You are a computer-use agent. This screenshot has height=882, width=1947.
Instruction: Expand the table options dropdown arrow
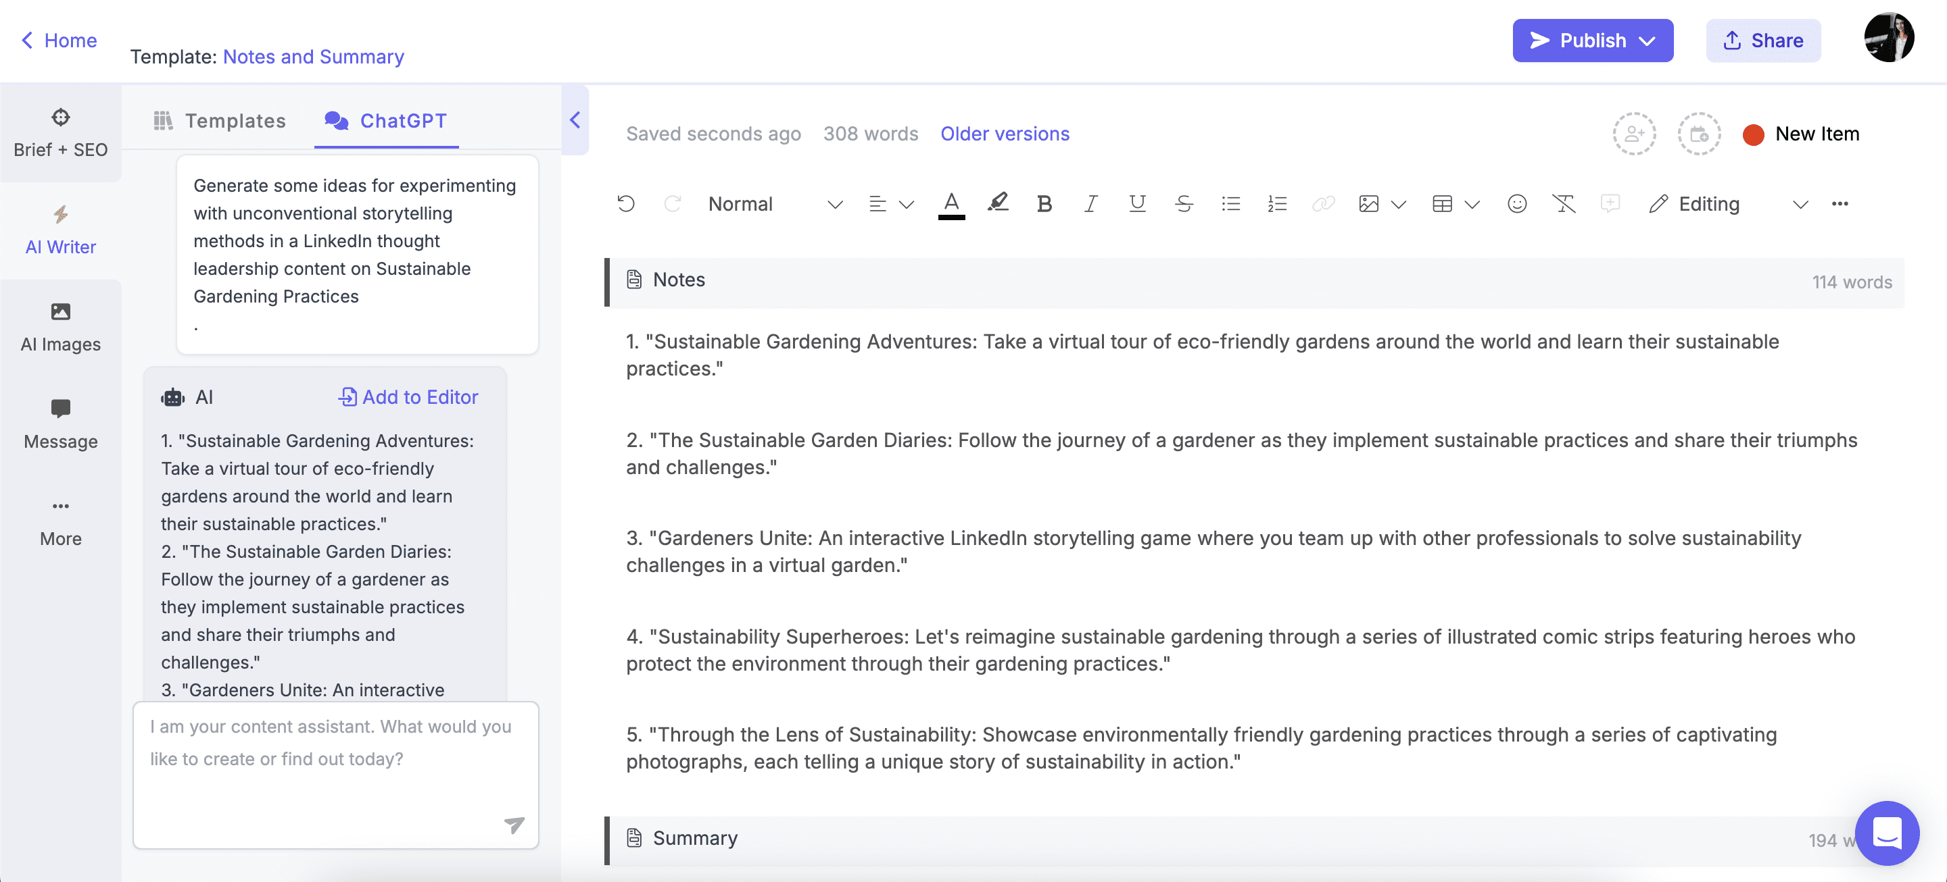(1471, 204)
